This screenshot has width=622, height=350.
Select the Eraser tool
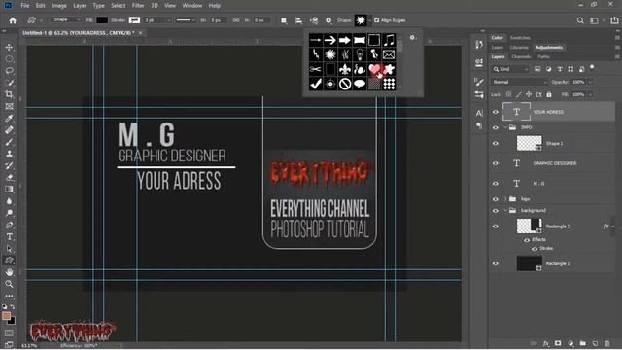pyautogui.click(x=9, y=177)
